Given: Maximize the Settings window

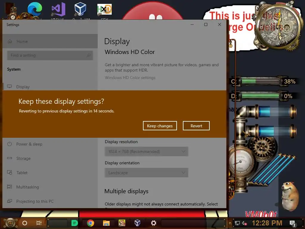Looking at the screenshot, I should (x=206, y=24).
